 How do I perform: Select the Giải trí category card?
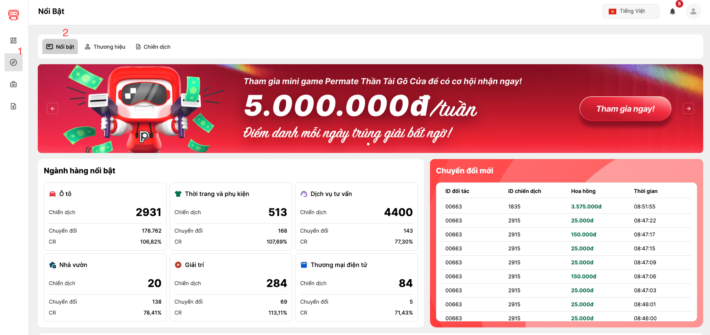230,287
